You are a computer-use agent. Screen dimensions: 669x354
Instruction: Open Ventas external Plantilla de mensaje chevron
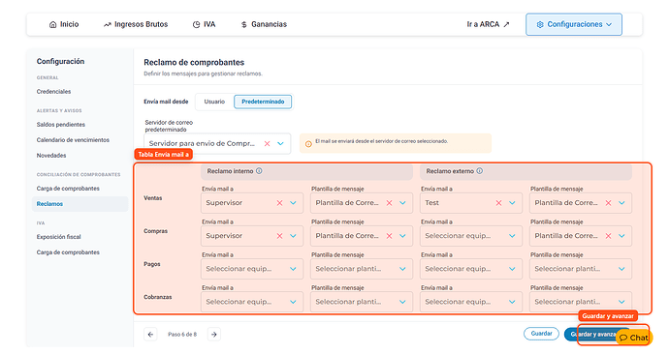[622, 203]
